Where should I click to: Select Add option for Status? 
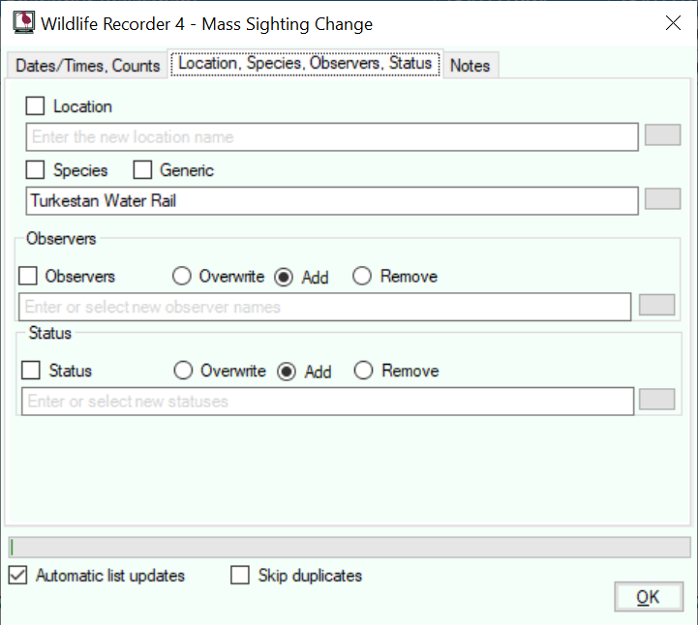tap(287, 372)
